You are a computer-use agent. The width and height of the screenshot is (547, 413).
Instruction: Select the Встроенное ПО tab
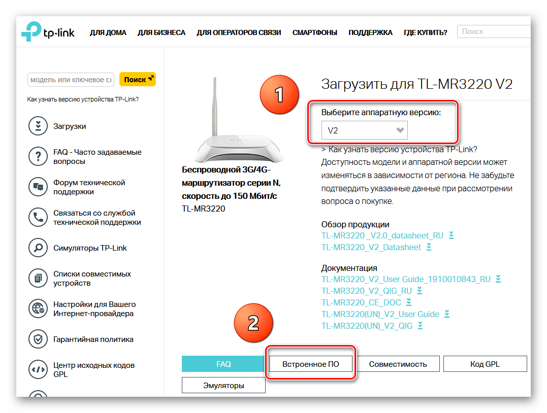[310, 364]
